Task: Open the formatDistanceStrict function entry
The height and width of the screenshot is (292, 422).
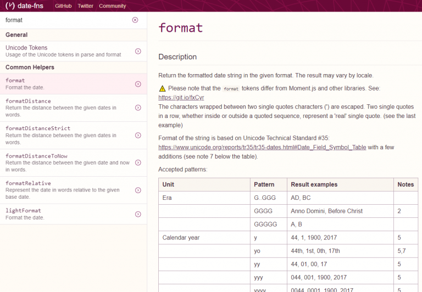Action: [74, 135]
